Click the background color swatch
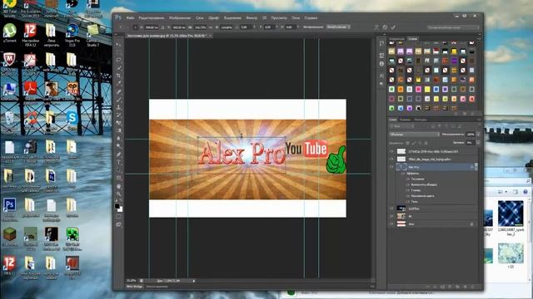The width and height of the screenshot is (533, 299). click(x=120, y=209)
